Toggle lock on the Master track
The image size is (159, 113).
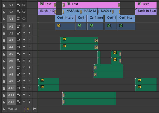click(4, 109)
